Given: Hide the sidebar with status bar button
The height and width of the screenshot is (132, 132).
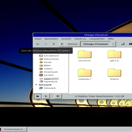Looking at the screenshot, I should 58,96.
